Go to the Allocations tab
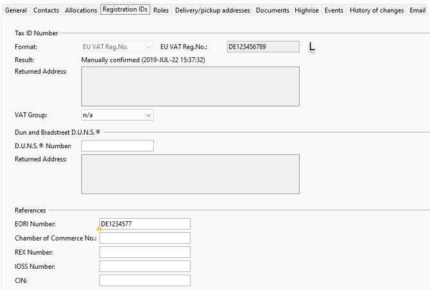 [81, 10]
